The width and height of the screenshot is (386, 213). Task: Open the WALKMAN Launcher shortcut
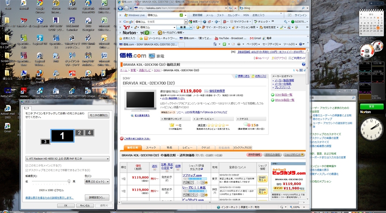point(72,24)
